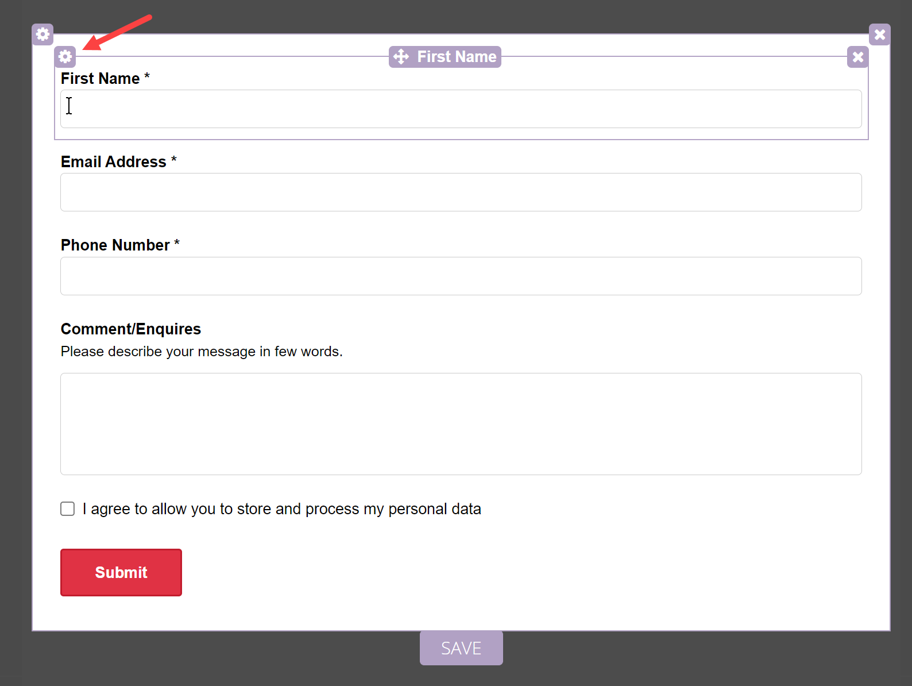Click into the Email Address field

[x=461, y=192]
